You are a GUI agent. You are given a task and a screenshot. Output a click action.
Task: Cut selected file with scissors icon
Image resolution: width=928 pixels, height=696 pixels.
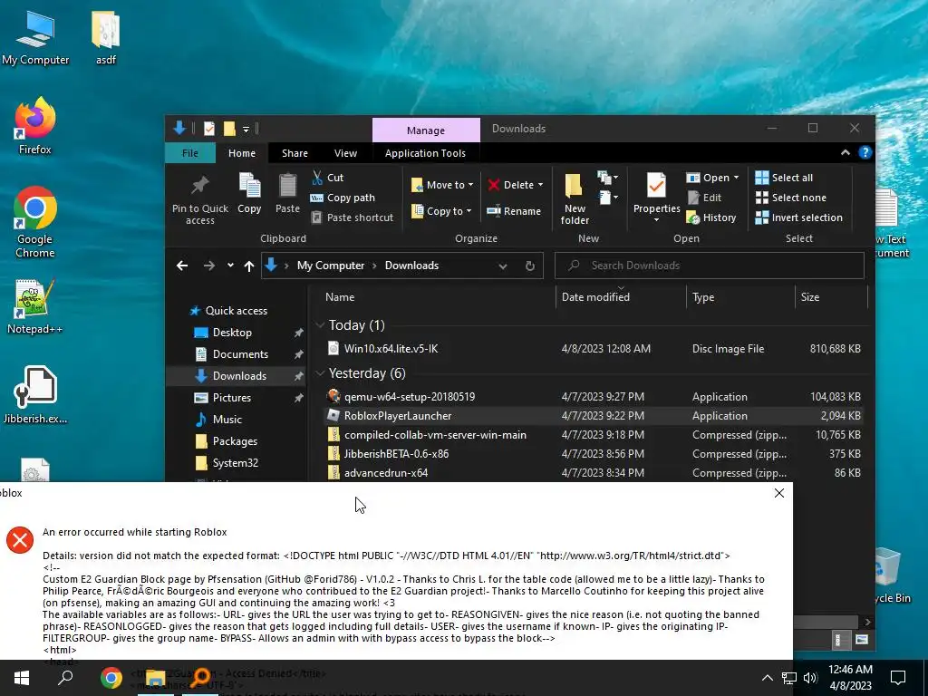(x=328, y=178)
